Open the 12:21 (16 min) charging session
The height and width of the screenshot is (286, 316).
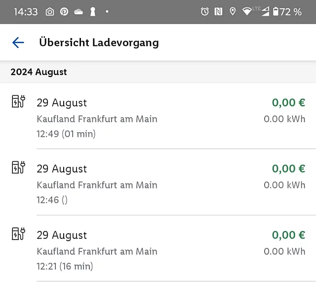pos(158,249)
